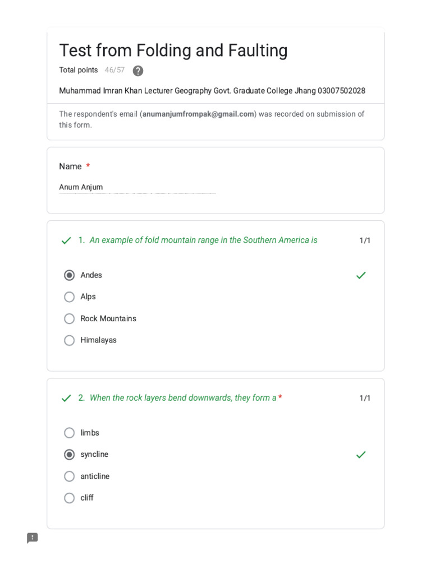Choose the anticline radio option
The image size is (431, 574).
(x=70, y=476)
